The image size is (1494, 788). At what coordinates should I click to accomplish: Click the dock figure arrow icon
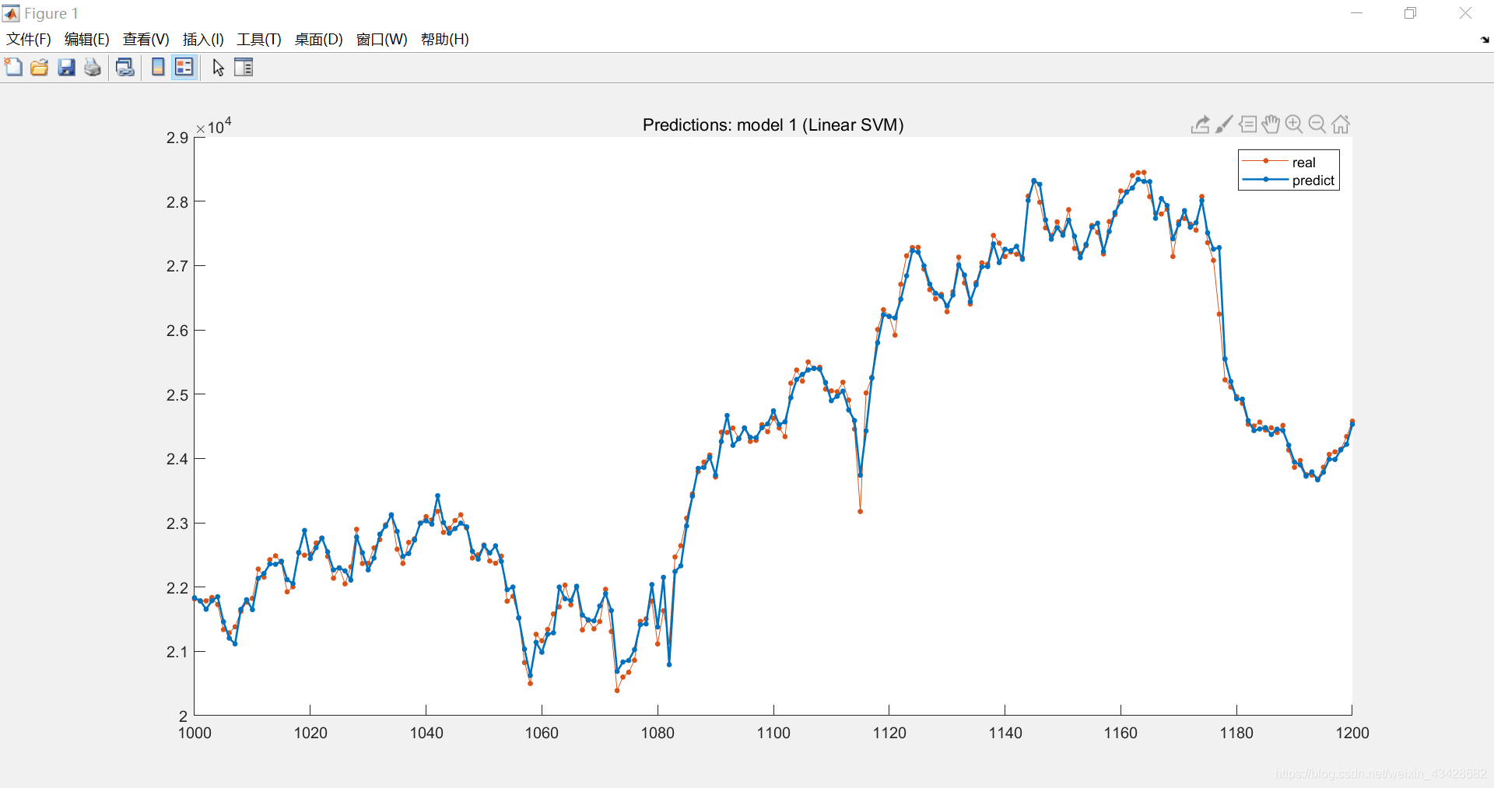click(1485, 40)
